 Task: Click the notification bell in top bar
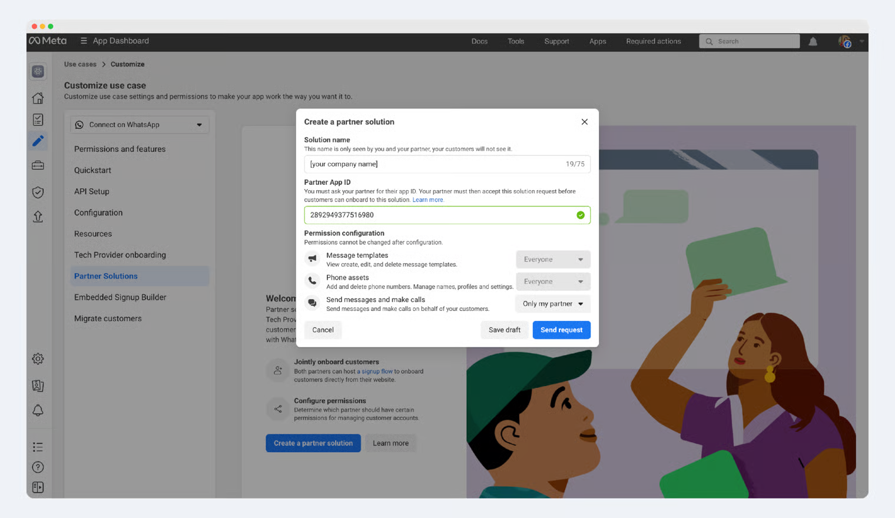pos(813,41)
